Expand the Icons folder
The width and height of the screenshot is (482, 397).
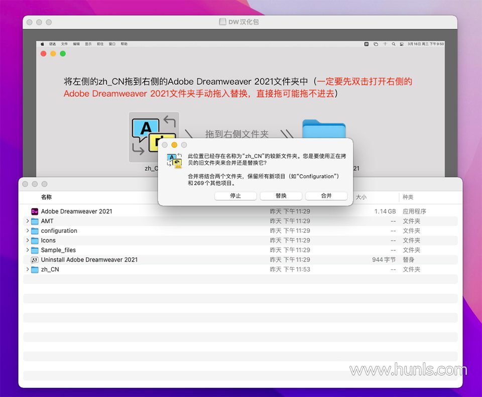27,240
